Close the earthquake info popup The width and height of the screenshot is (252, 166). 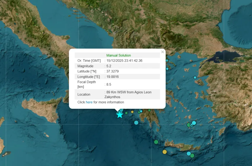click(x=162, y=52)
